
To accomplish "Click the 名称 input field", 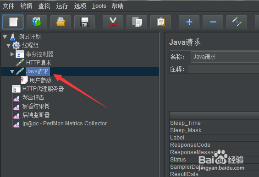I will click(225, 57).
